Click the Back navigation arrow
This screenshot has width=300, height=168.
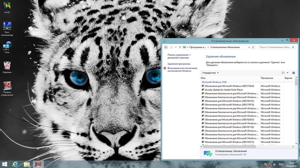pos(166,47)
